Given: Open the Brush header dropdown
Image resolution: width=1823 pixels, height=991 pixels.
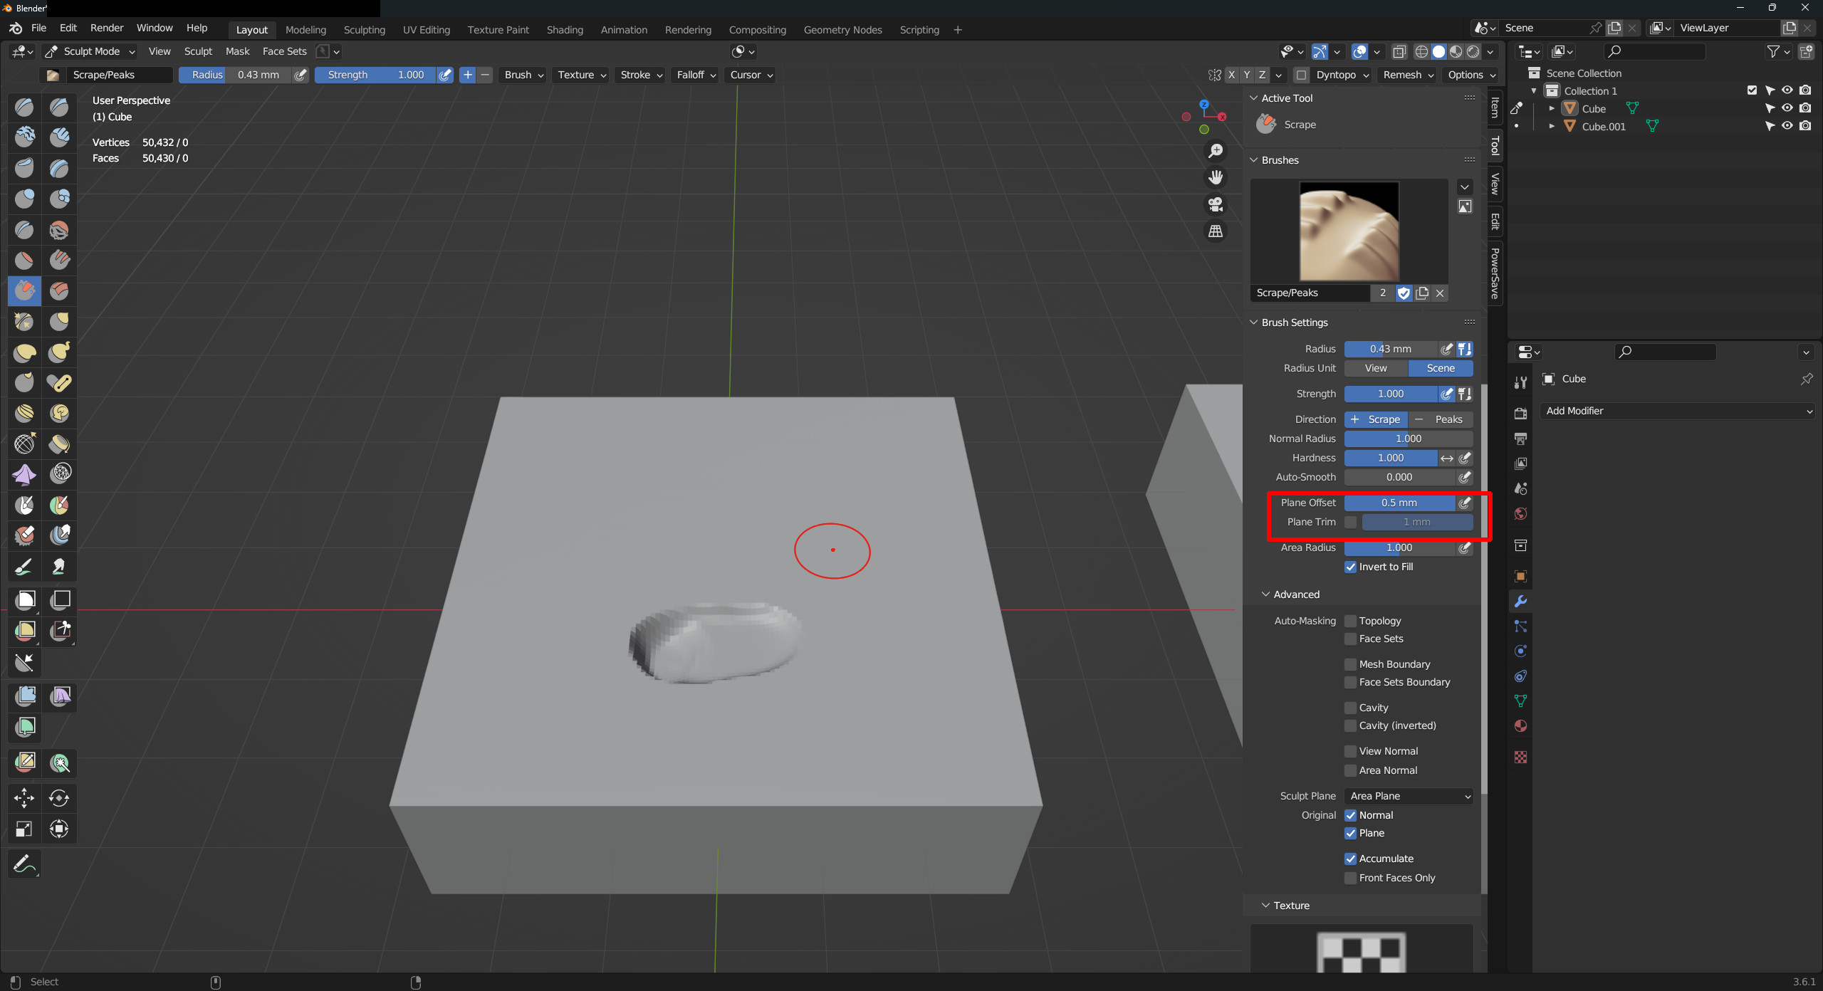Looking at the screenshot, I should tap(523, 75).
